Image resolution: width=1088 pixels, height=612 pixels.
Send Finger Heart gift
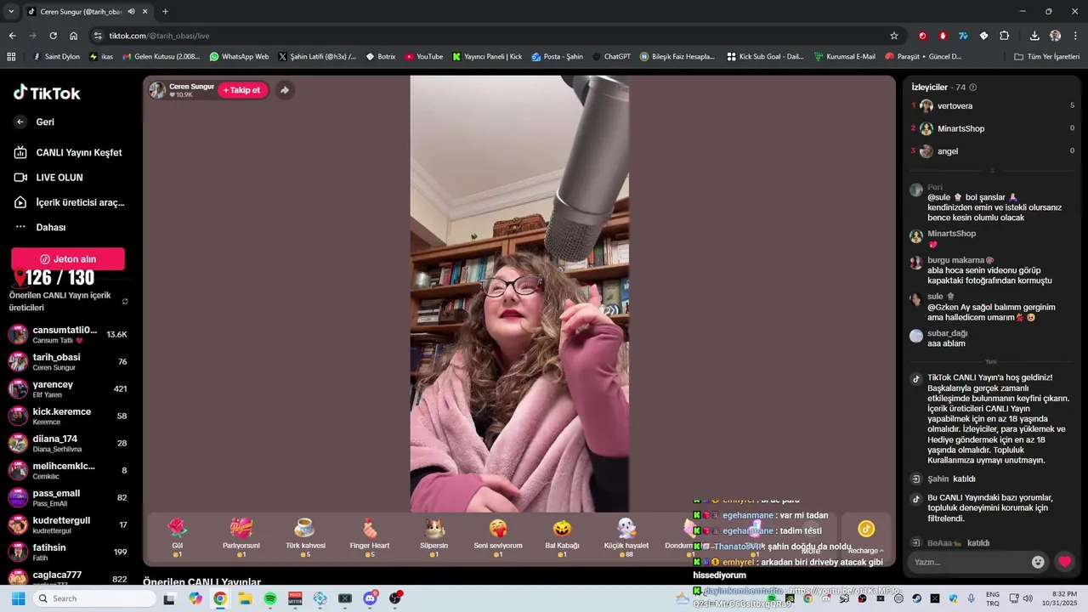[370, 537]
